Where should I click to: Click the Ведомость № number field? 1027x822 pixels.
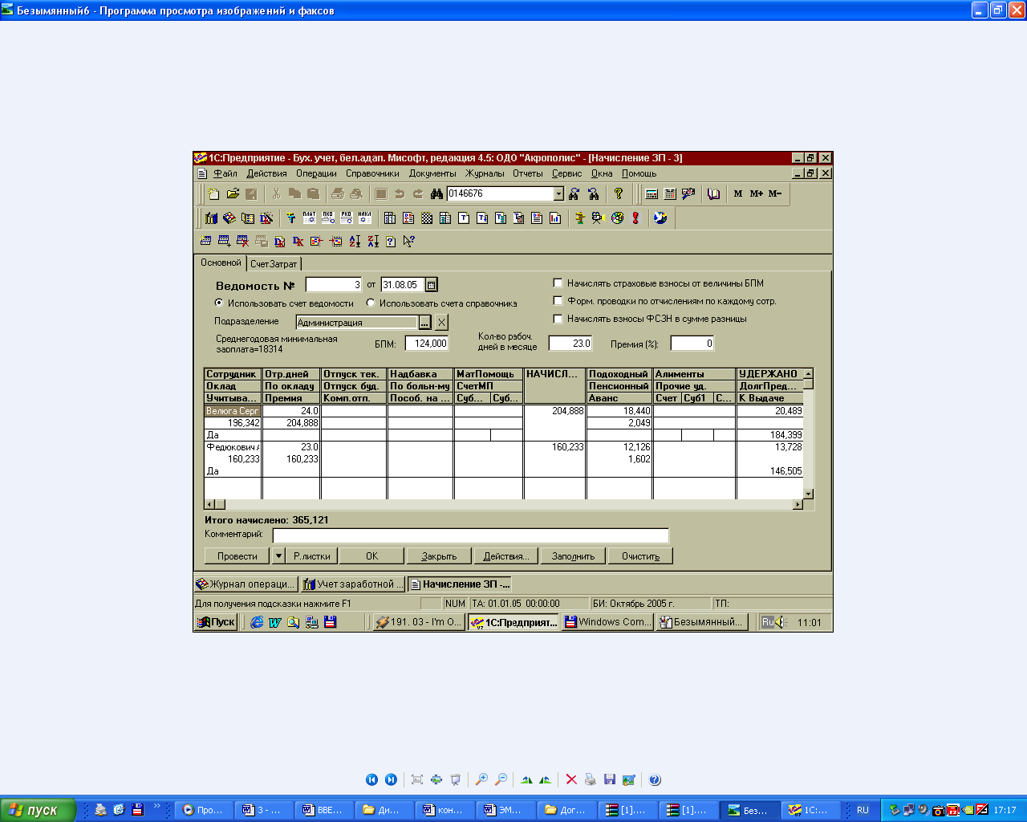pos(335,285)
